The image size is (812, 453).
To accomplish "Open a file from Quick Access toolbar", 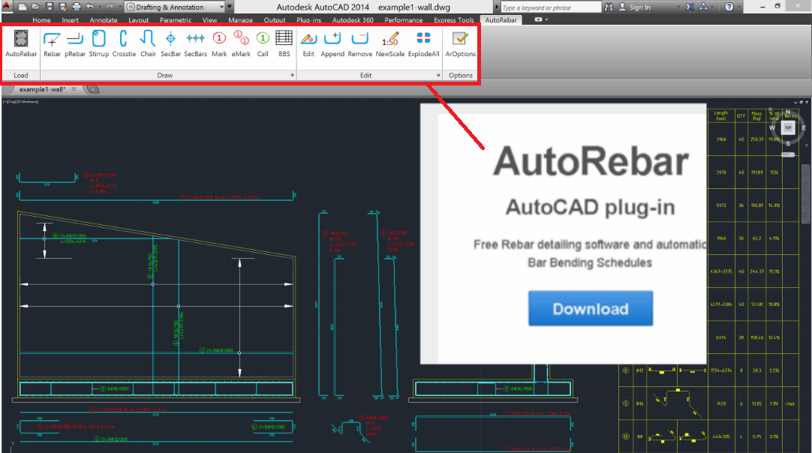I will pos(36,7).
